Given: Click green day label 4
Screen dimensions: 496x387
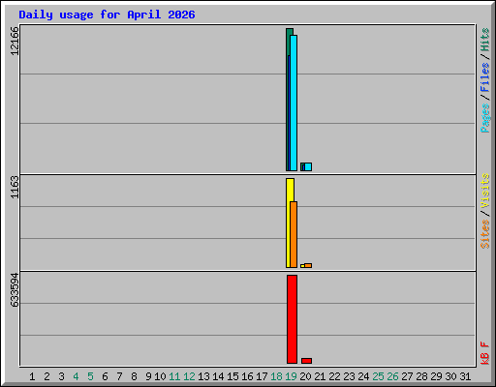Looking at the screenshot, I should 76,376.
